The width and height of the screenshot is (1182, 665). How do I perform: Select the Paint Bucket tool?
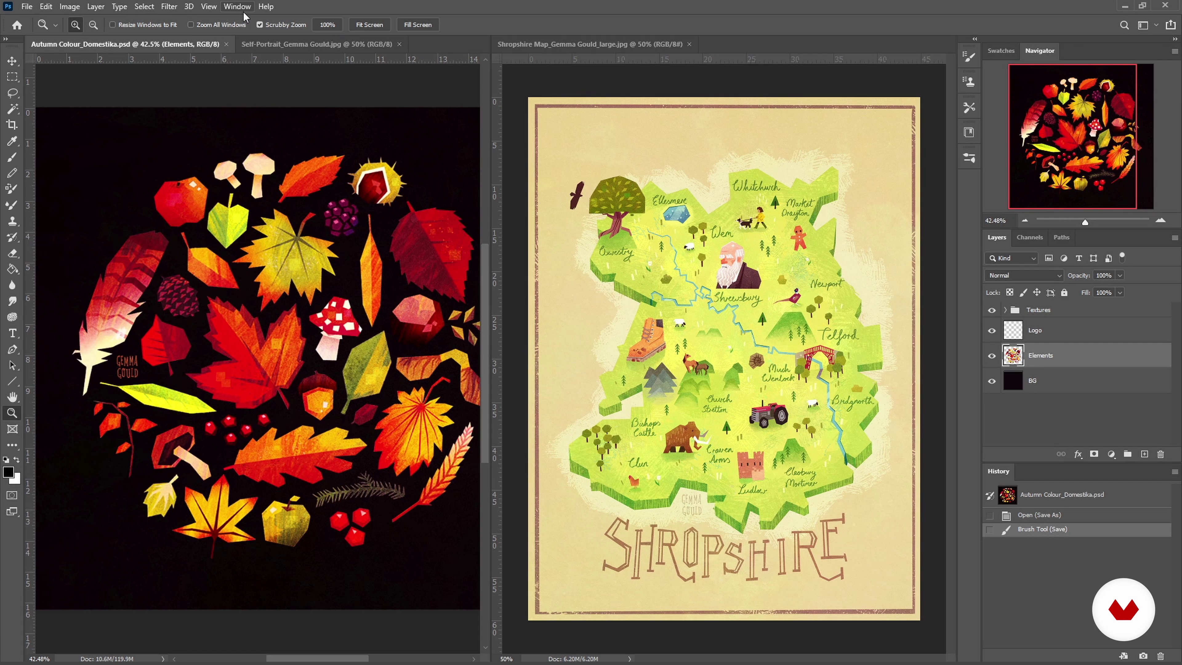click(x=12, y=269)
